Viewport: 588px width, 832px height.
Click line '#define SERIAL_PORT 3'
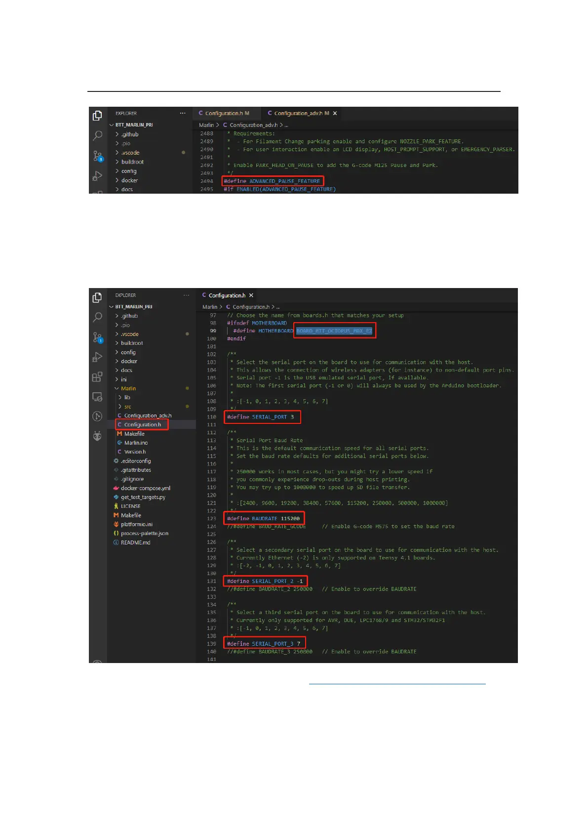(x=260, y=417)
